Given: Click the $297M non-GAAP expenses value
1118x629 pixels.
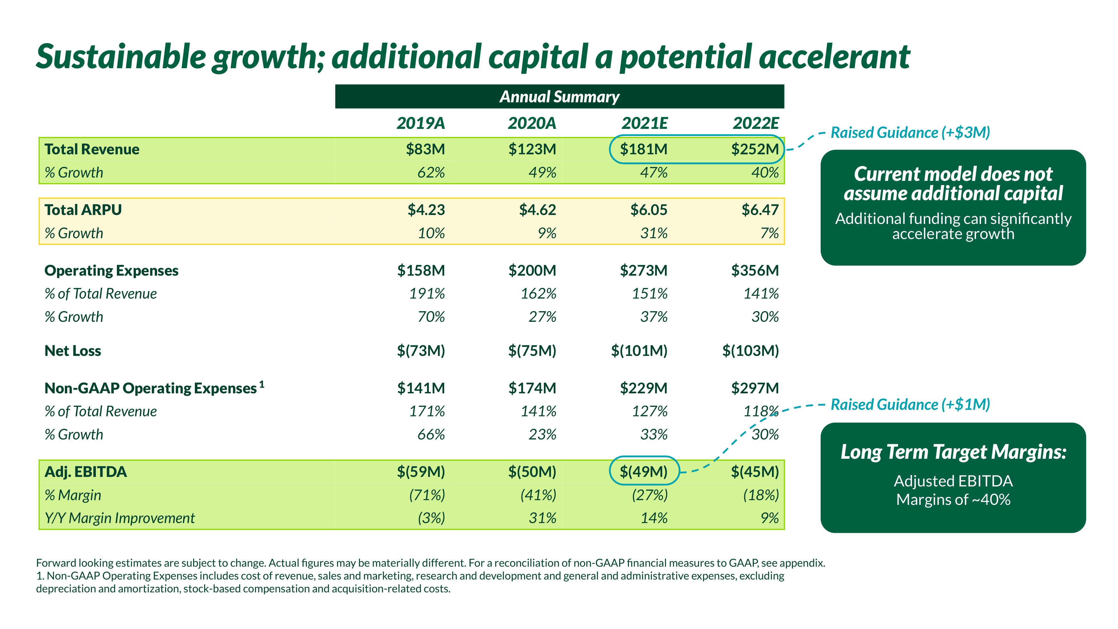Looking at the screenshot, I should point(755,388).
